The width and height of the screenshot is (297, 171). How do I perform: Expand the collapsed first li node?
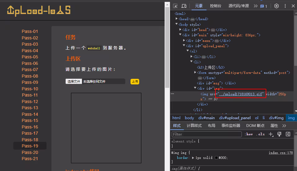click(192, 56)
